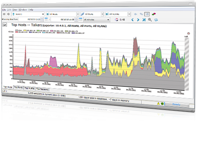Click the gray 'other' legend swatch

point(17,30)
